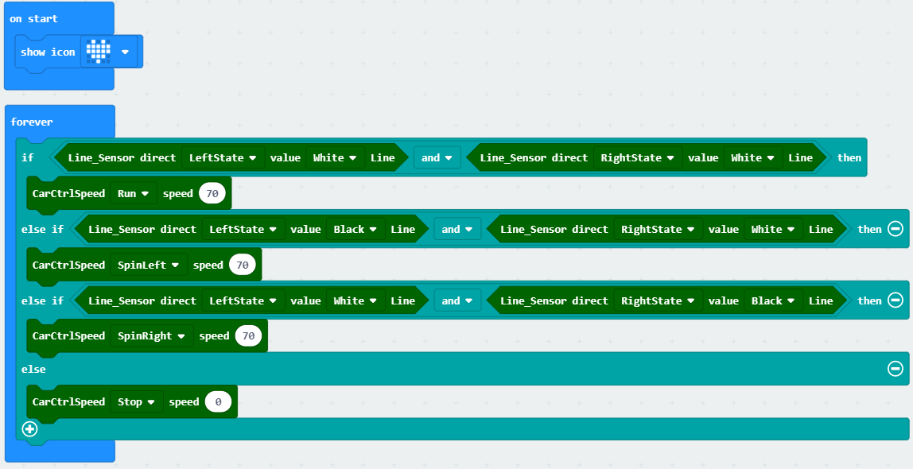The width and height of the screenshot is (913, 469).
Task: Click the plus icon to add a branch
Action: pyautogui.click(x=29, y=428)
